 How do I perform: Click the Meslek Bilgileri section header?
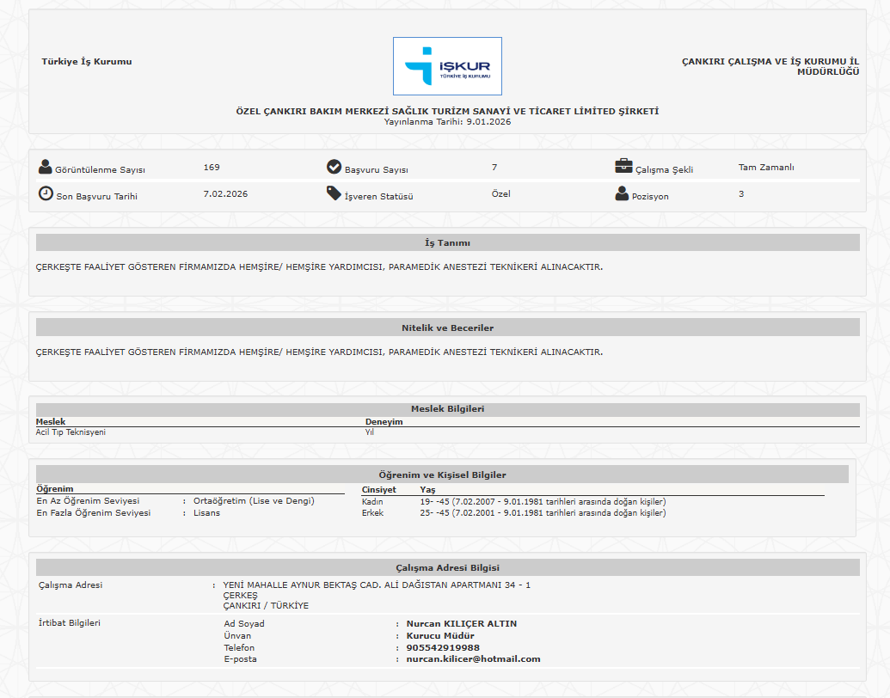447,409
